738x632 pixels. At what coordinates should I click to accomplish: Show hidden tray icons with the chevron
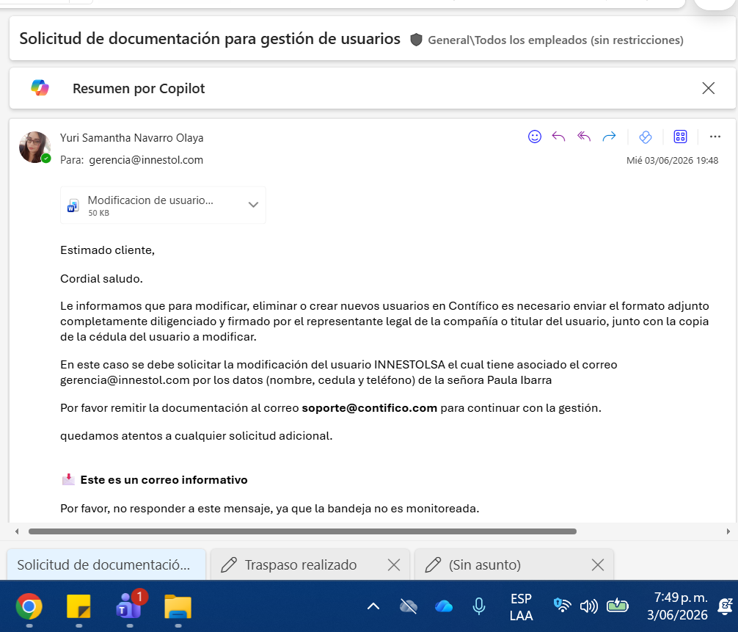[373, 606]
